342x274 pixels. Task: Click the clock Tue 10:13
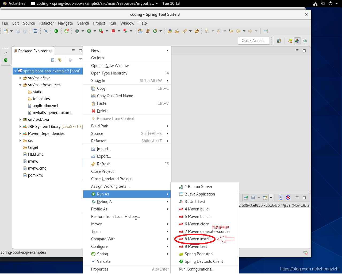coord(171,3)
